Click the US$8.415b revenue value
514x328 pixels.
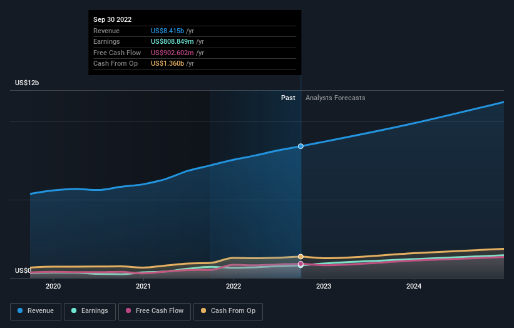coord(168,31)
